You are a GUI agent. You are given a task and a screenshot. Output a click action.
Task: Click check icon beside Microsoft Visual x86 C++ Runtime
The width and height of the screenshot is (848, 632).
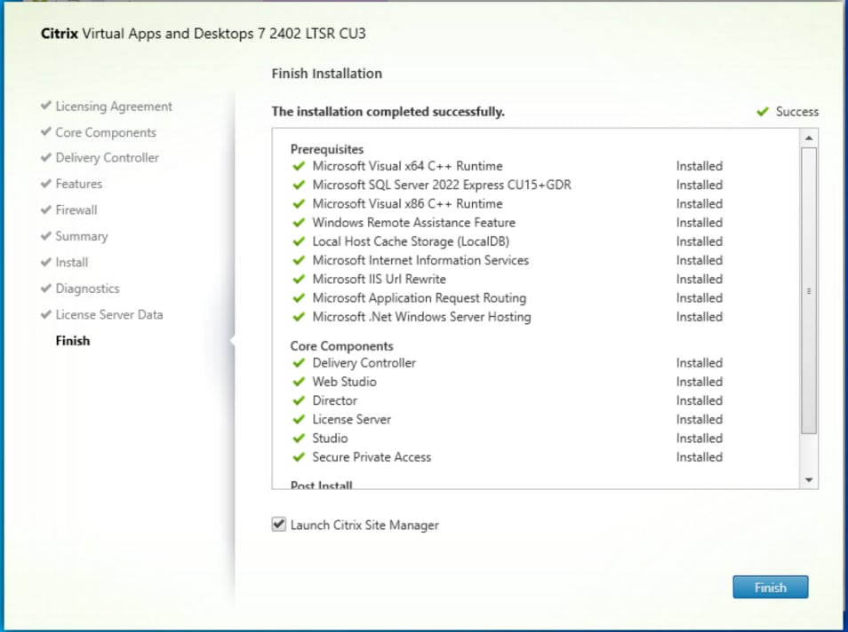pyautogui.click(x=299, y=203)
